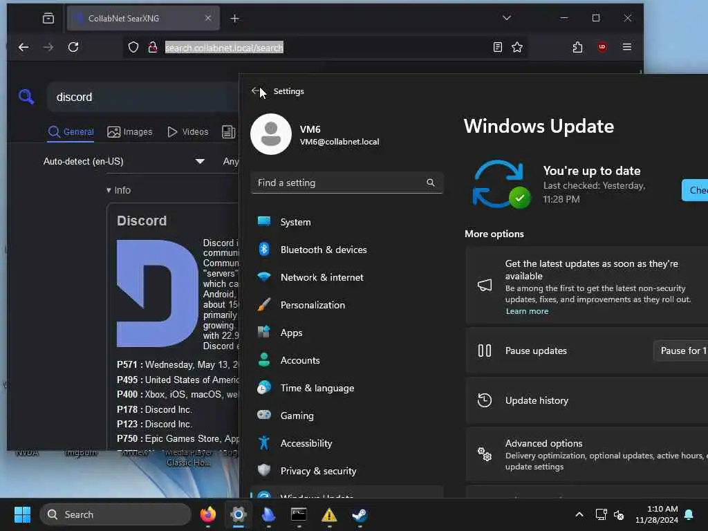Click the Discord infobox heading
This screenshot has height=531, width=708.
click(142, 221)
